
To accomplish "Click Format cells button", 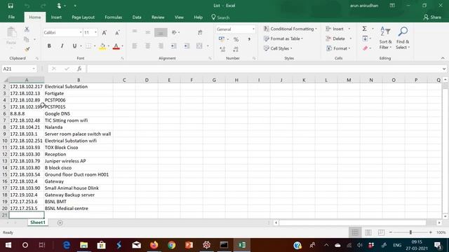I will [x=338, y=48].
